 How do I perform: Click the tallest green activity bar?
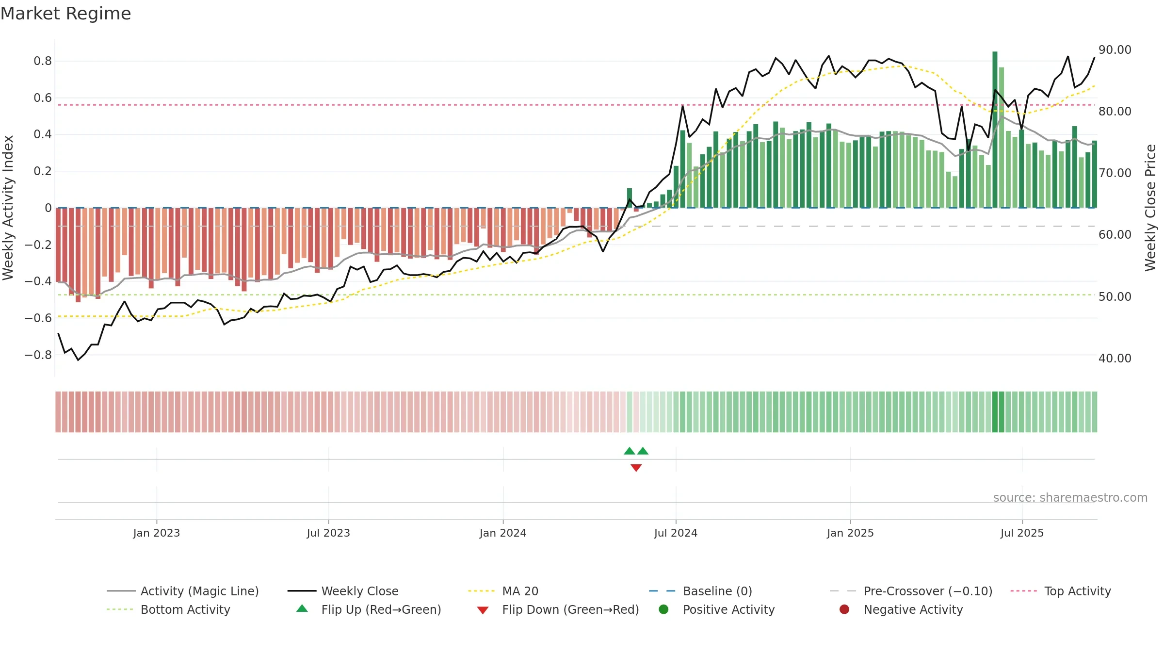[995, 130]
